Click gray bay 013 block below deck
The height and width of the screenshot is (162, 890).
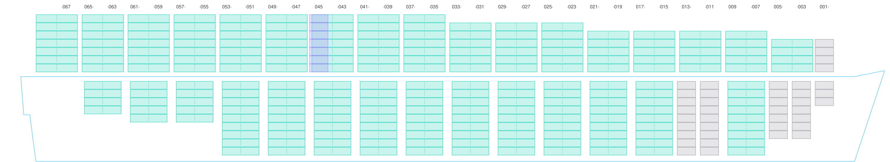(686, 118)
